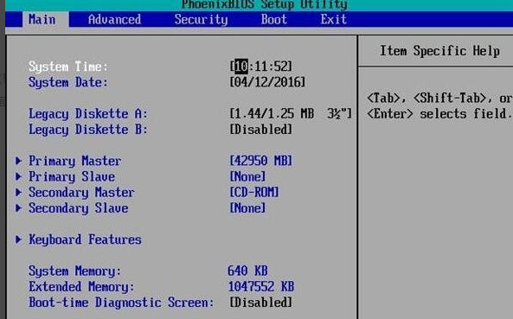
Task: Open the Secondary Slave submenu label
Action: pos(78,207)
